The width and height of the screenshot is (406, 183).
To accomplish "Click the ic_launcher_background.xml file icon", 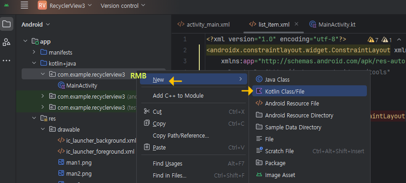I will click(61, 141).
